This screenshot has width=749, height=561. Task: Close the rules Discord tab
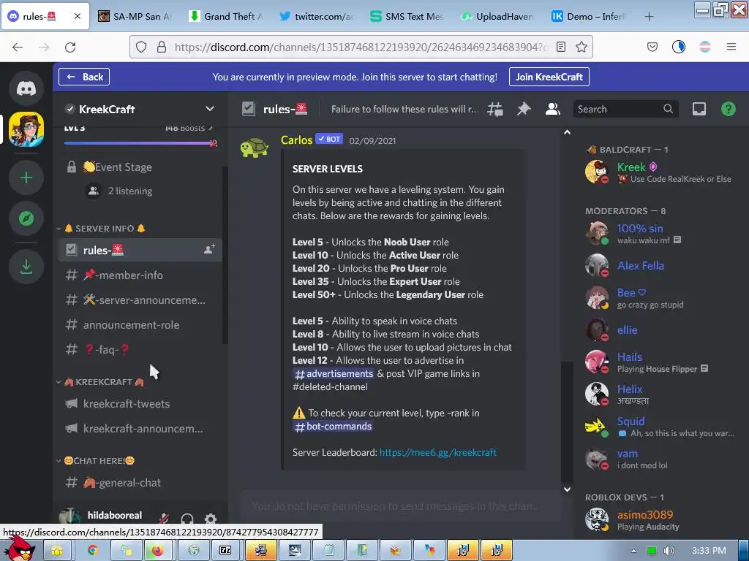pyautogui.click(x=78, y=16)
